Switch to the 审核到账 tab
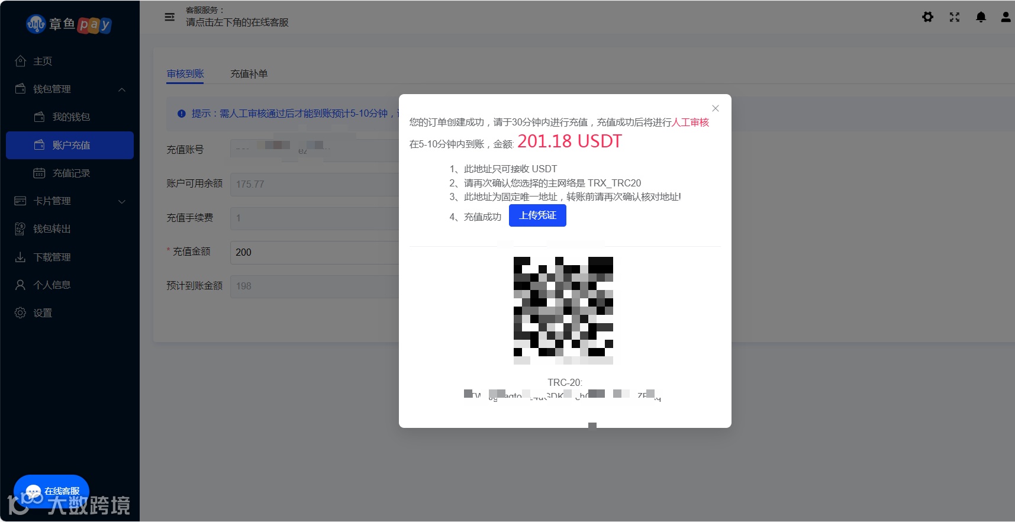The height and width of the screenshot is (522, 1015). pyautogui.click(x=185, y=74)
